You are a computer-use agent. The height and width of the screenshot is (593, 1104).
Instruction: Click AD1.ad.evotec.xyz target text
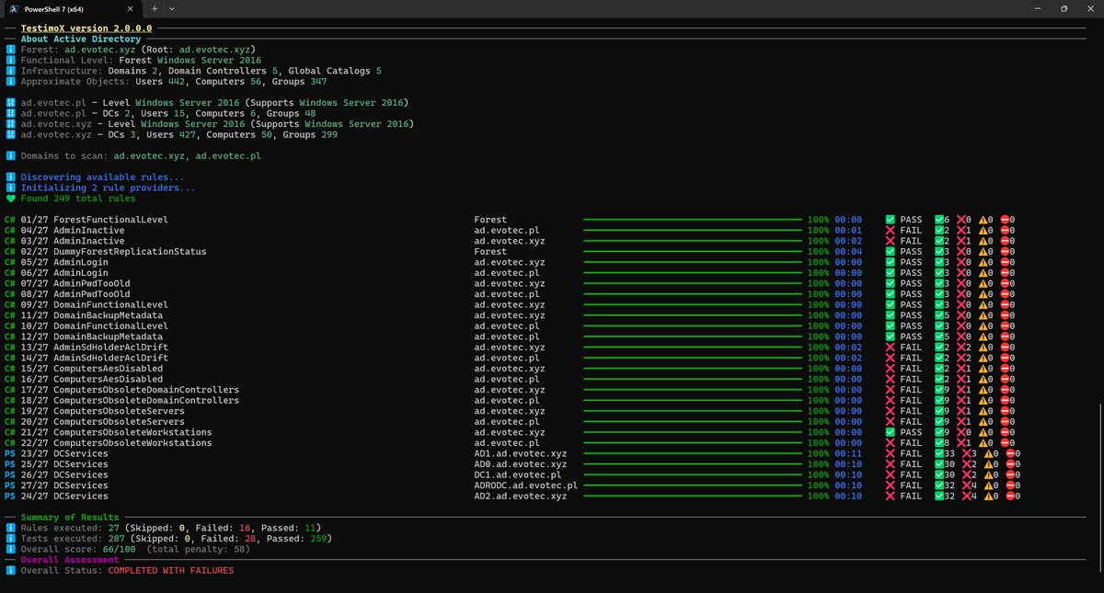[x=521, y=454]
